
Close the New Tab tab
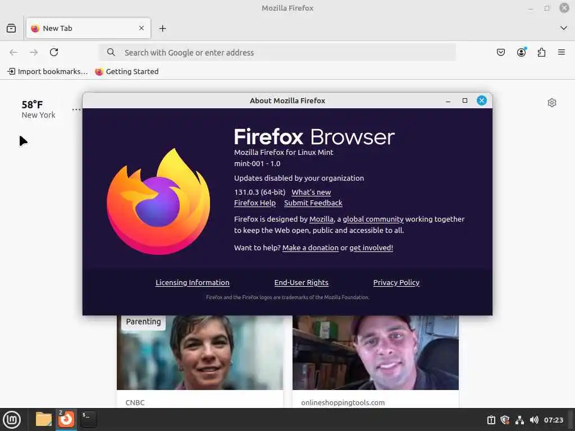pos(142,28)
